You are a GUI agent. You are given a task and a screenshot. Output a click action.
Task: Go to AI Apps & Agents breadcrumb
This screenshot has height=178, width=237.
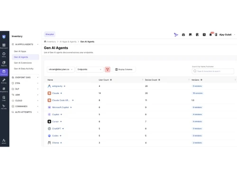[68, 42]
